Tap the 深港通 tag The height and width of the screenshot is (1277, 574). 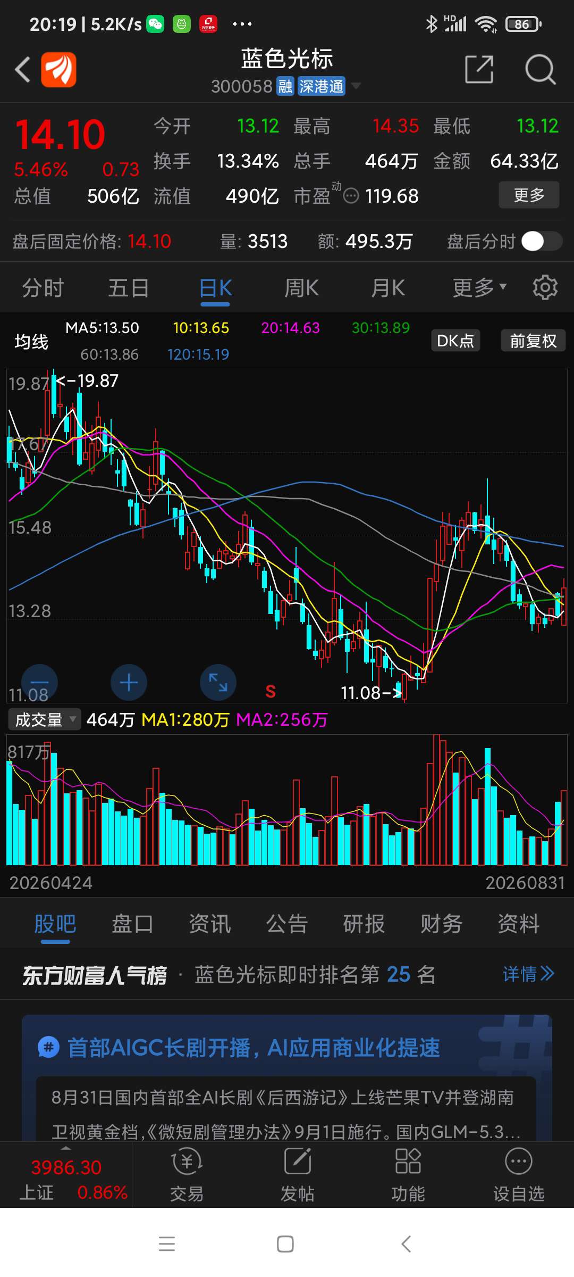click(321, 86)
